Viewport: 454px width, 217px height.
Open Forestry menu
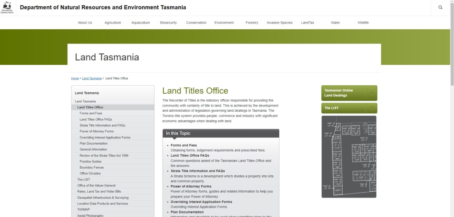pos(252,23)
